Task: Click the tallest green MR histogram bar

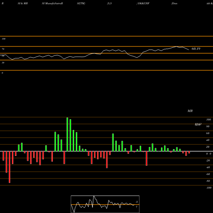Action: pos(67,134)
